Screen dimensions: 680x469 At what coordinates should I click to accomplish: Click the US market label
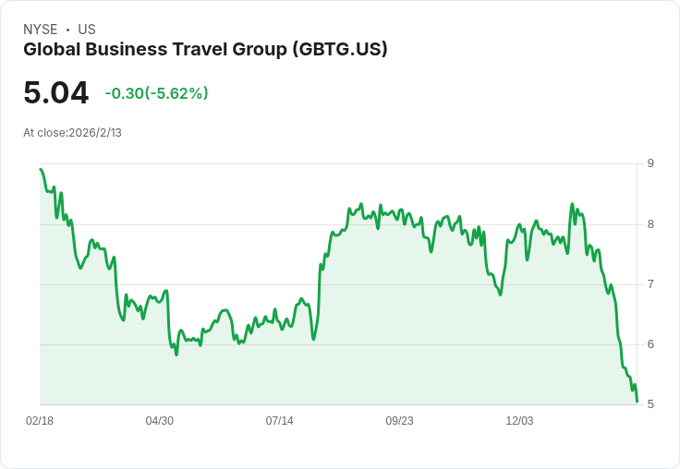point(87,30)
